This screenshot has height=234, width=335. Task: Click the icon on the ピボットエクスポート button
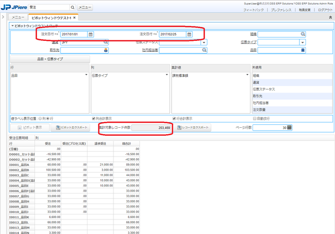58,128
